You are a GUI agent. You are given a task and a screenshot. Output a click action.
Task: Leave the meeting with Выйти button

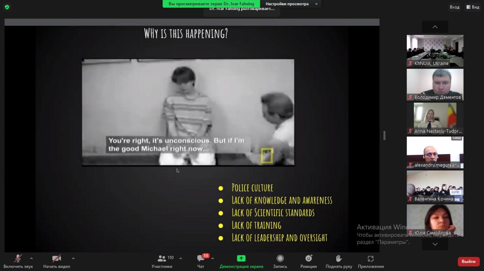point(469,261)
